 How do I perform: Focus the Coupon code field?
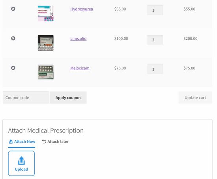[x=26, y=98]
